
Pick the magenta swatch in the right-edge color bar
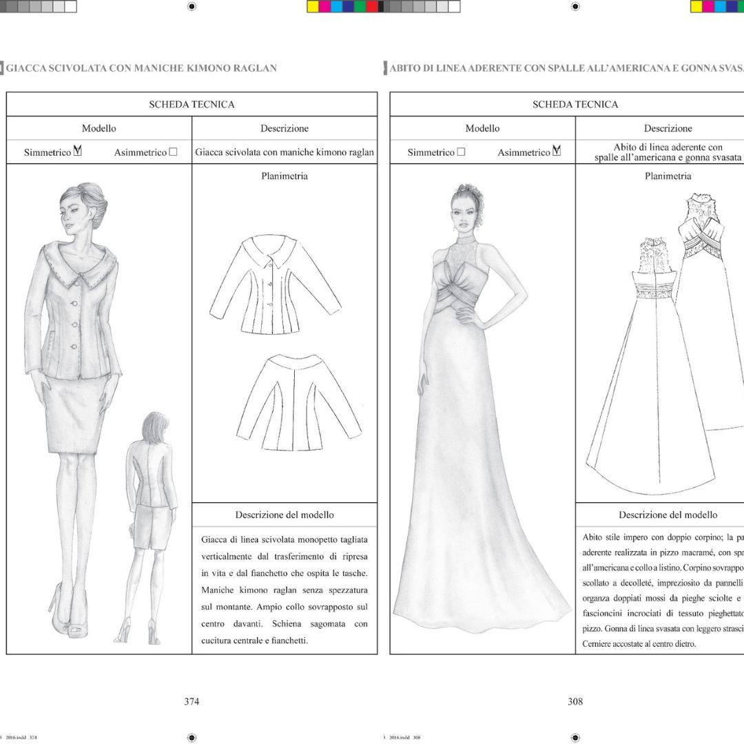[708, 6]
